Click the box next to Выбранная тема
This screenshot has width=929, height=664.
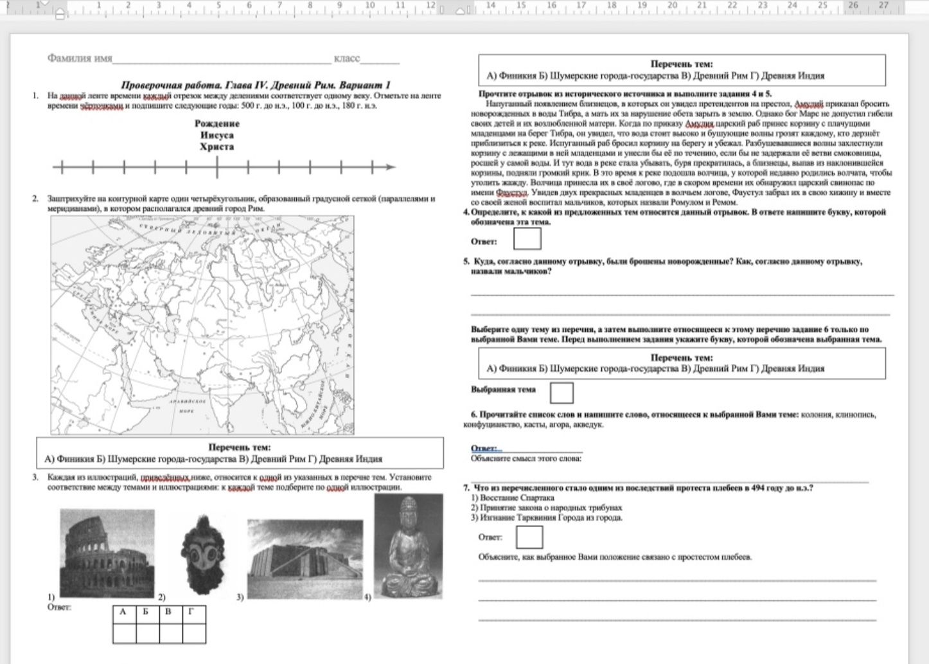pyautogui.click(x=562, y=393)
